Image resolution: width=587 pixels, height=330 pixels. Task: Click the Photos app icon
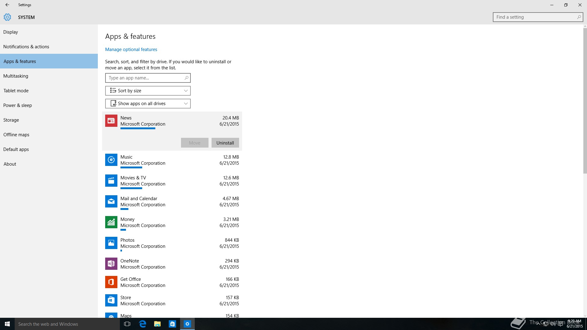tap(111, 243)
